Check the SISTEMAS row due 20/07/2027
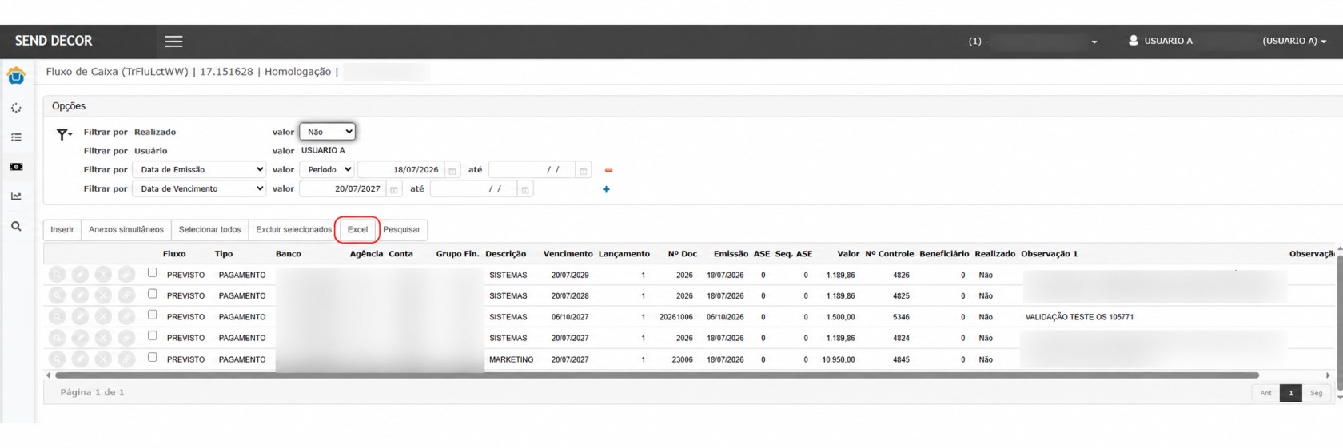The image size is (1343, 448). [x=152, y=336]
